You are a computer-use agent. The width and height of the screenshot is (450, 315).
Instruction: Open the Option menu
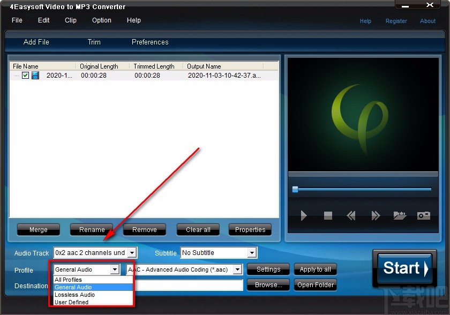coord(101,20)
